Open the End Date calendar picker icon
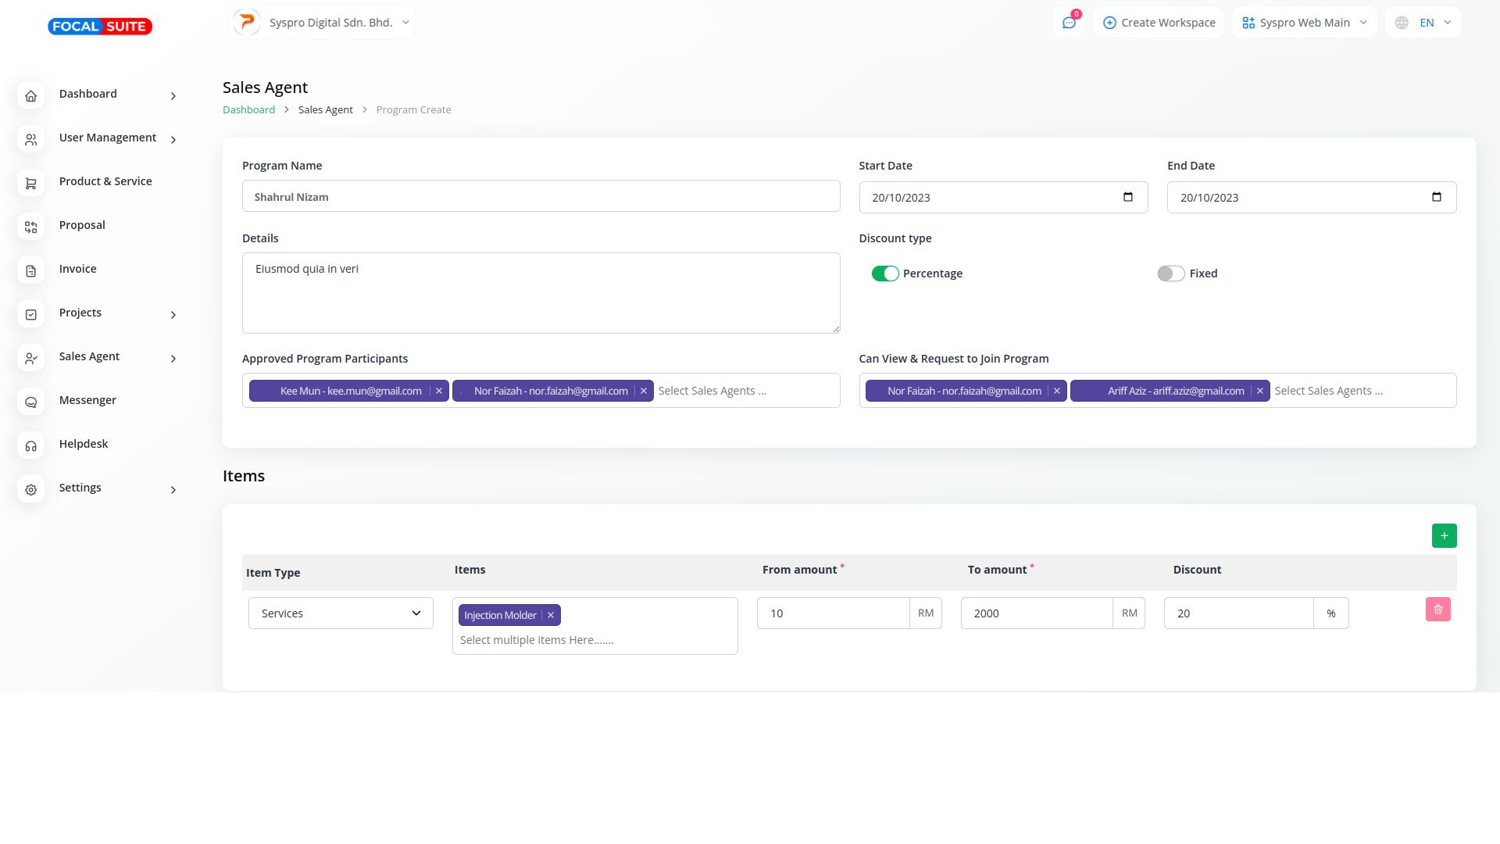The height and width of the screenshot is (844, 1500). (1436, 197)
